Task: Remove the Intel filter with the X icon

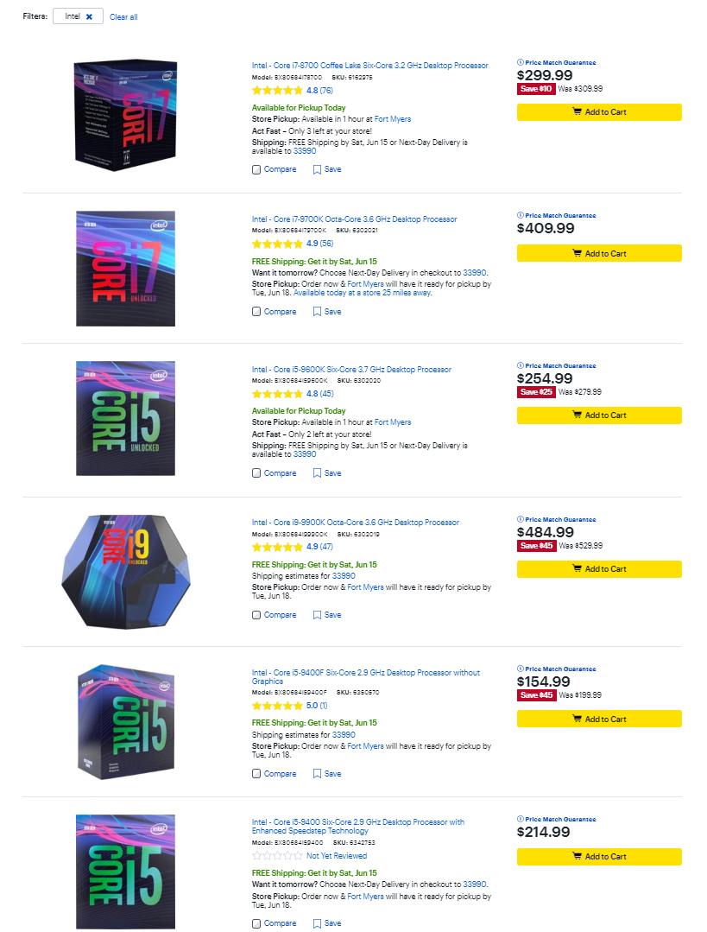Action: pyautogui.click(x=89, y=16)
